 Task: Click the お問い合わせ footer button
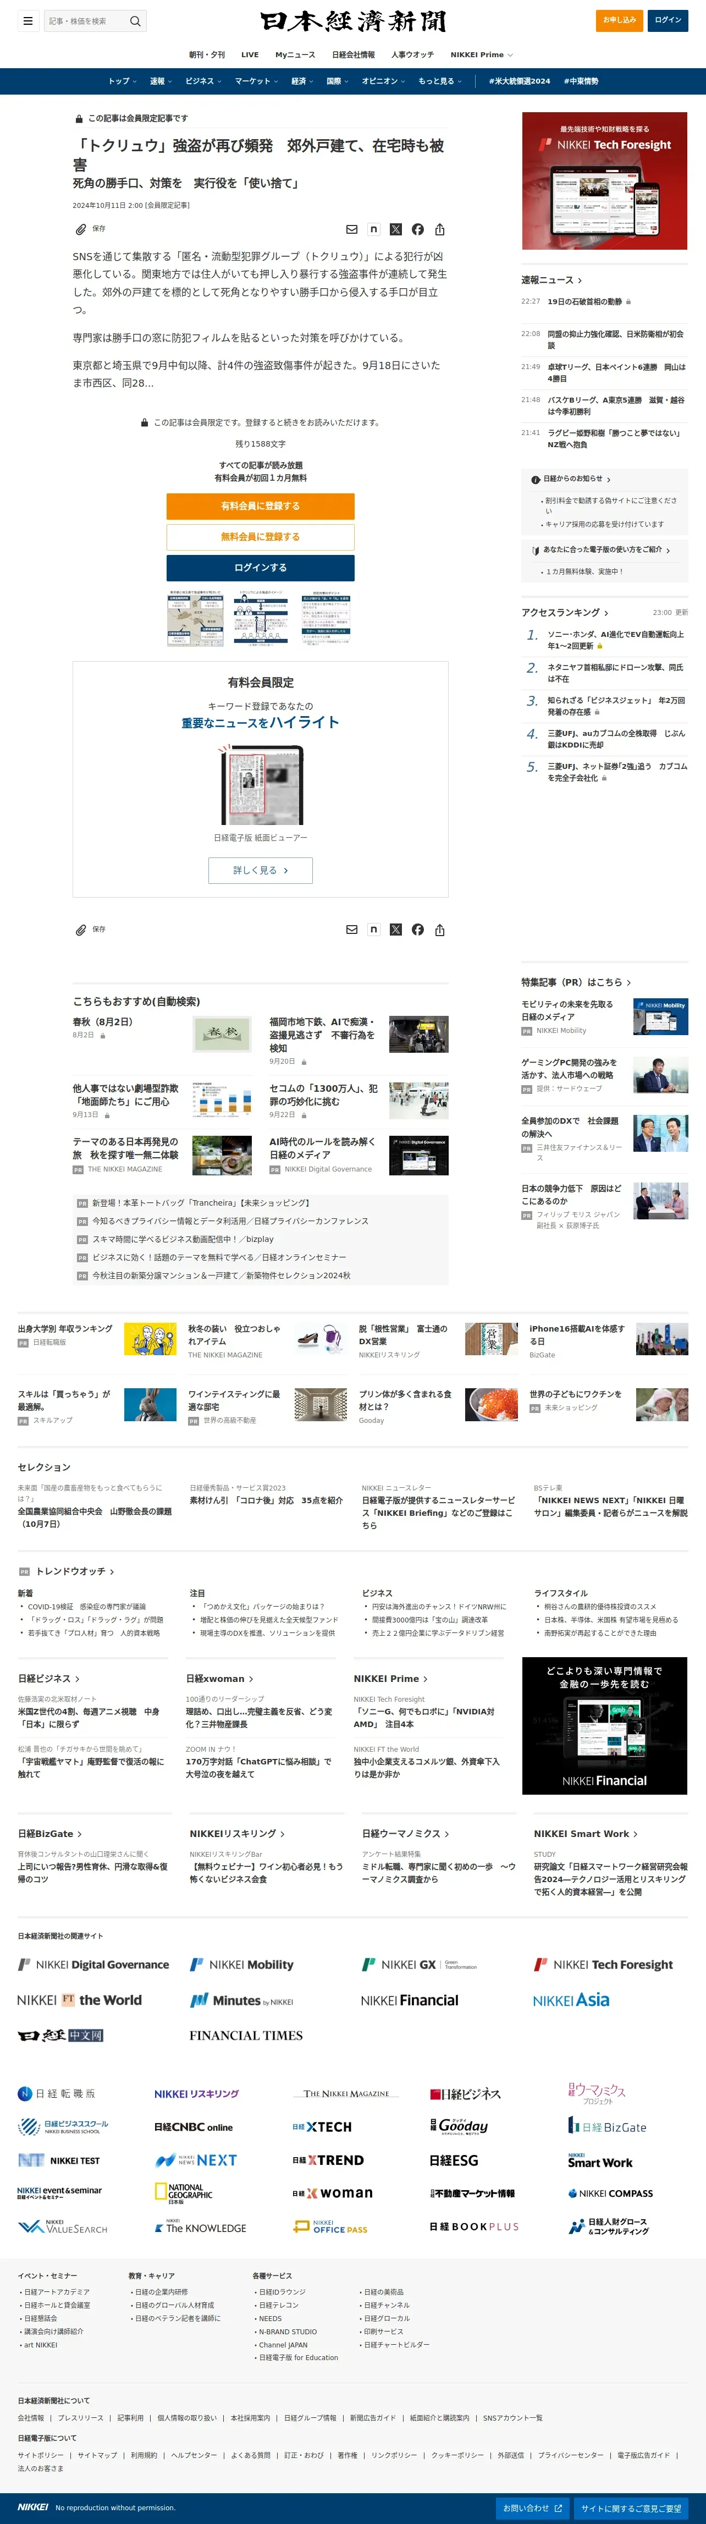533,2508
